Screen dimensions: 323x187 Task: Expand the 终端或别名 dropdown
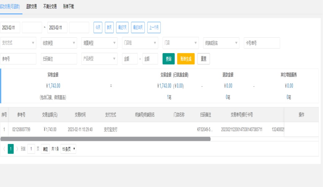click(x=221, y=43)
